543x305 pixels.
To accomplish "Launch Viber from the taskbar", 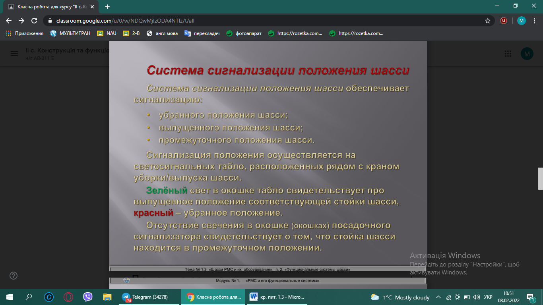I will (x=88, y=297).
